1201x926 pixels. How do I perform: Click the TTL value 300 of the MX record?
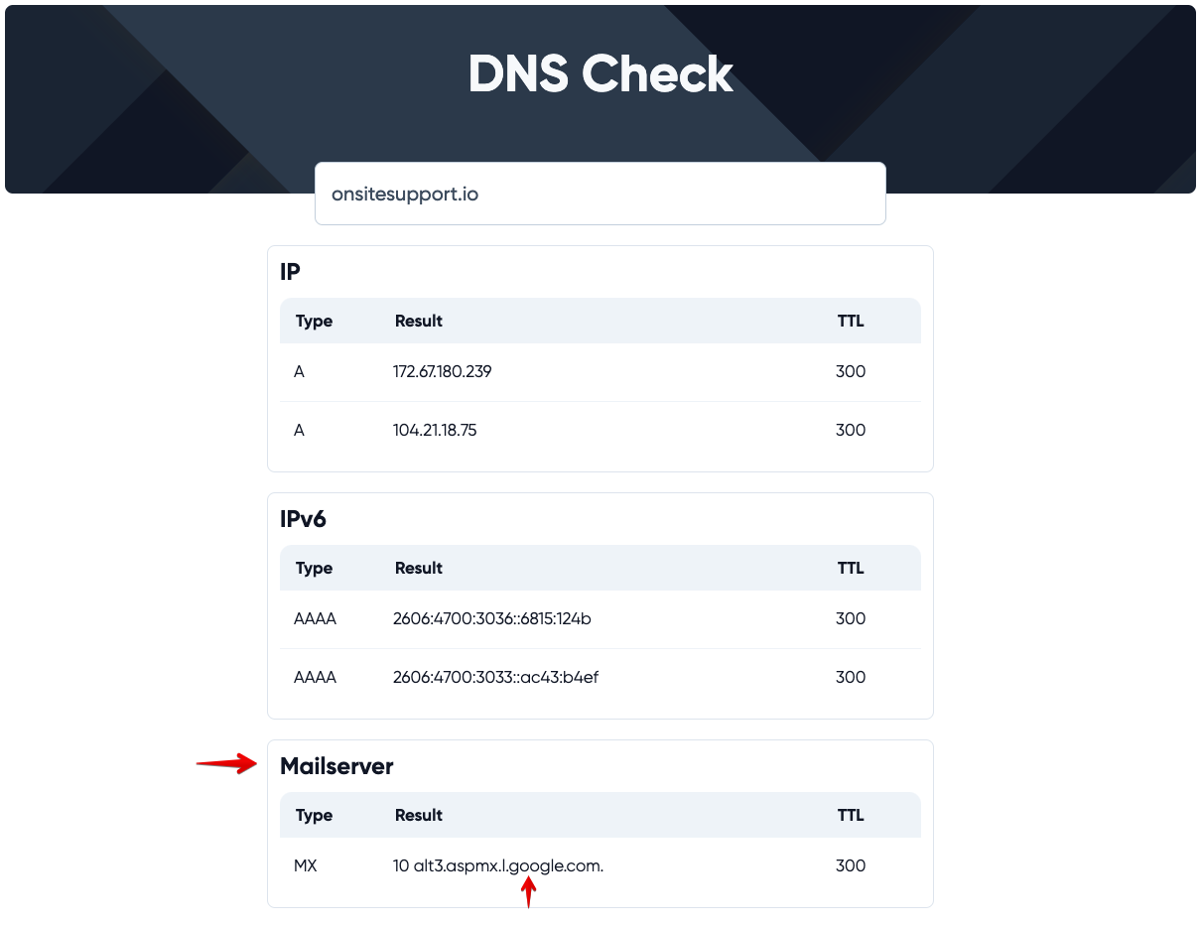coord(851,865)
